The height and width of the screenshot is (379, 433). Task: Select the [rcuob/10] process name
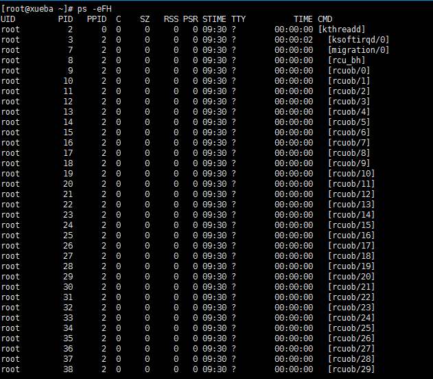coord(351,174)
